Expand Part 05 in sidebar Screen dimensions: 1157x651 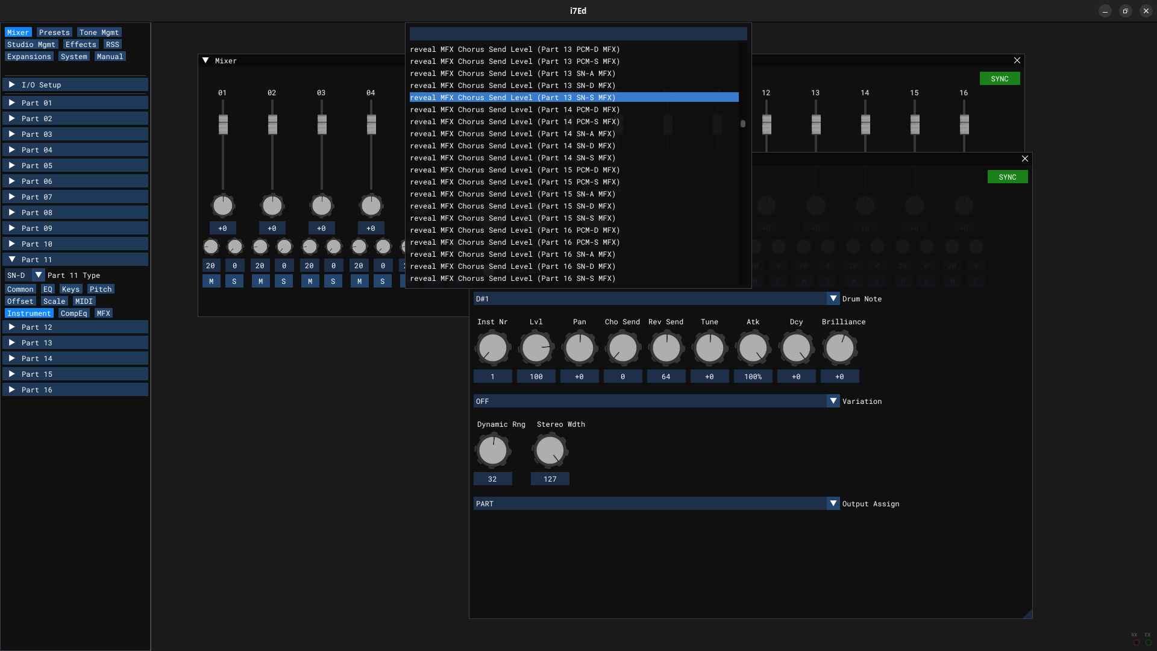75,166
